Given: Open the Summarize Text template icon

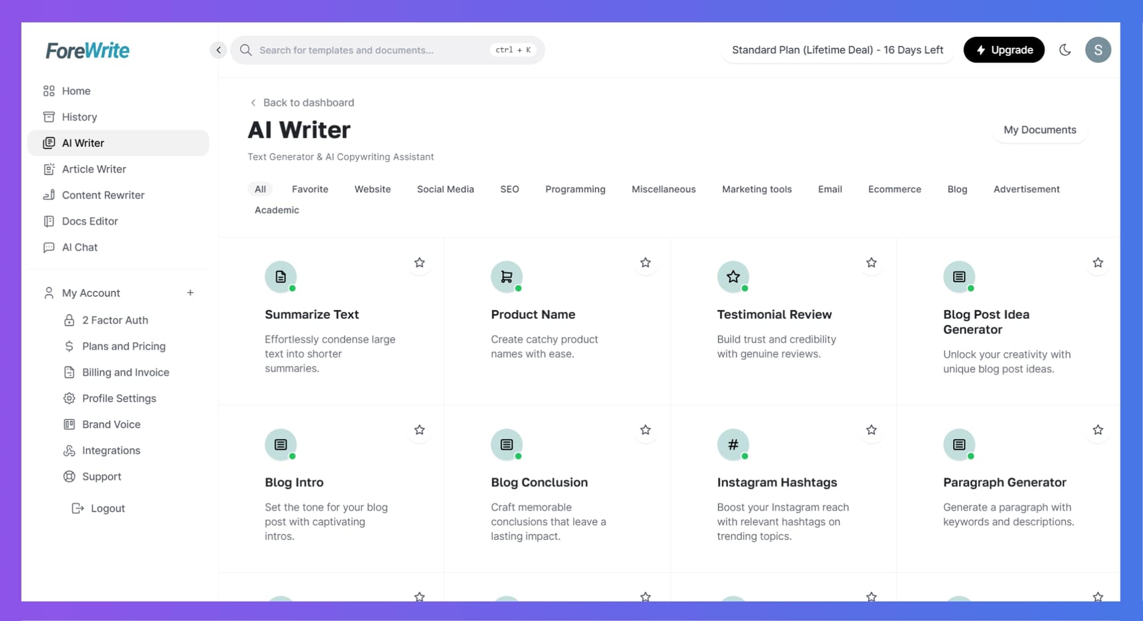Looking at the screenshot, I should (280, 277).
